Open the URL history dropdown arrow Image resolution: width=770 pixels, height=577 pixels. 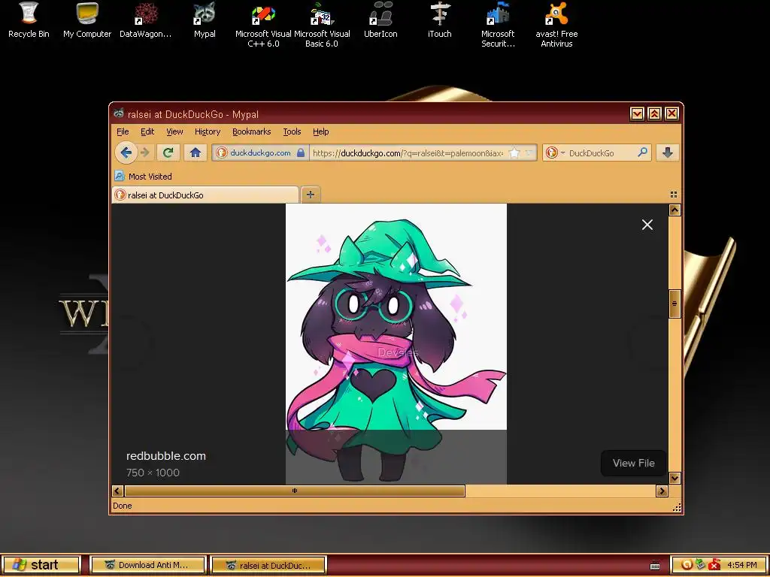click(x=529, y=153)
